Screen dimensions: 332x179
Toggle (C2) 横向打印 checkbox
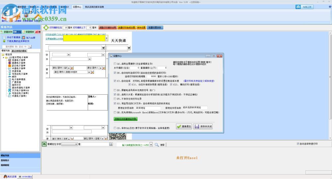click(x=171, y=84)
